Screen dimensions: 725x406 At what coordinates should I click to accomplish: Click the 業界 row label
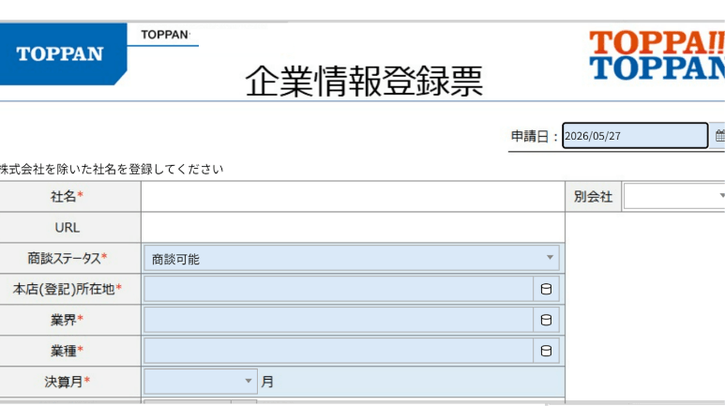(x=67, y=320)
